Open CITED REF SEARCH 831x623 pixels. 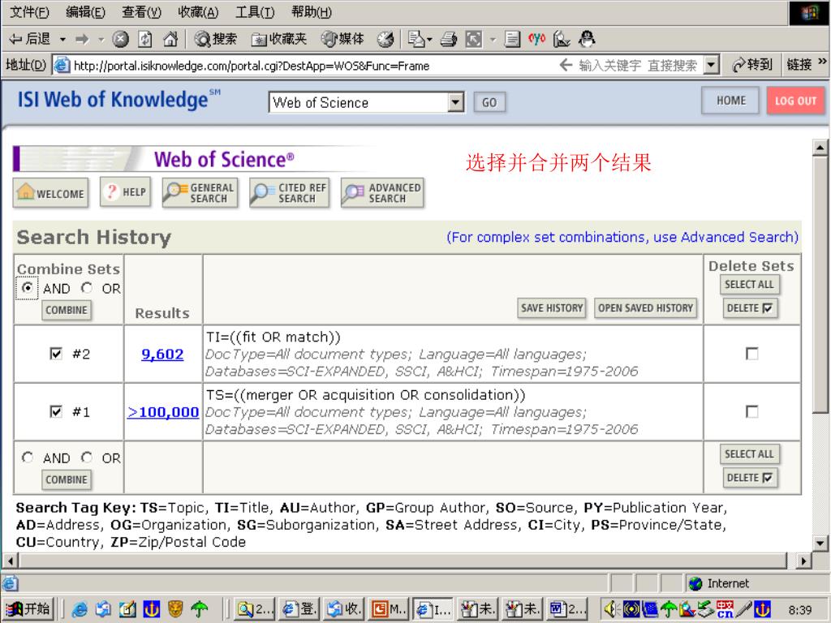click(290, 193)
